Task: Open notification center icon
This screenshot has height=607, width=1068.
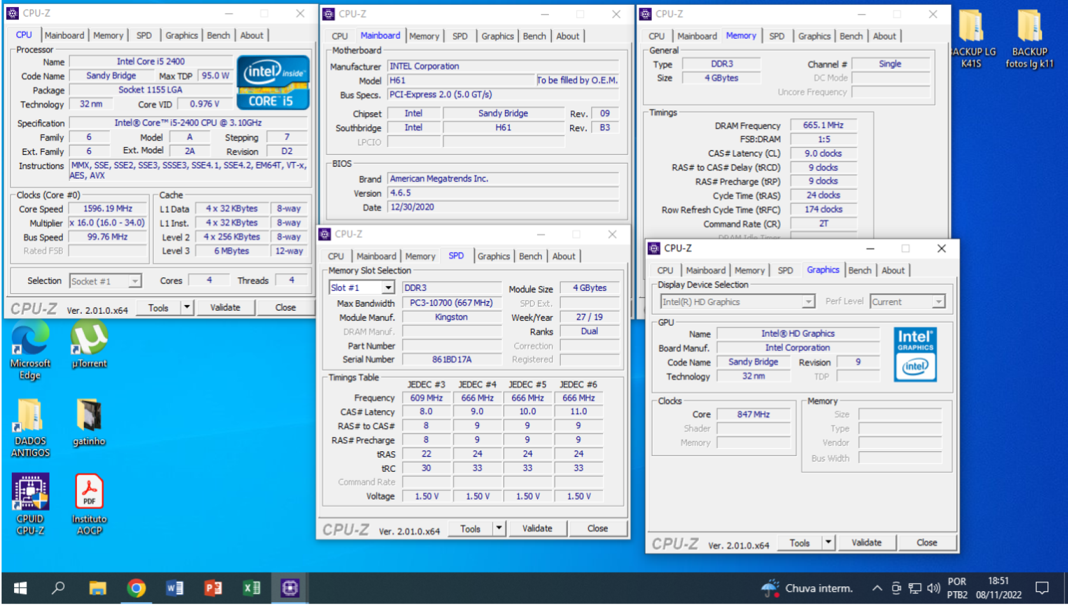Action: [1042, 588]
